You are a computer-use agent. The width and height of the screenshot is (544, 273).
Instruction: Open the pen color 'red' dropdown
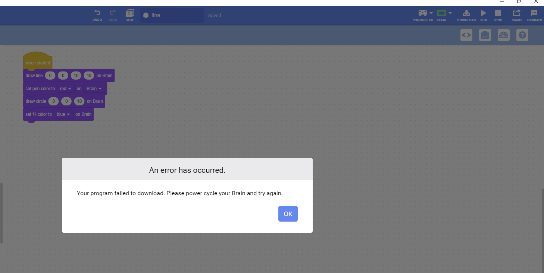[x=65, y=89]
